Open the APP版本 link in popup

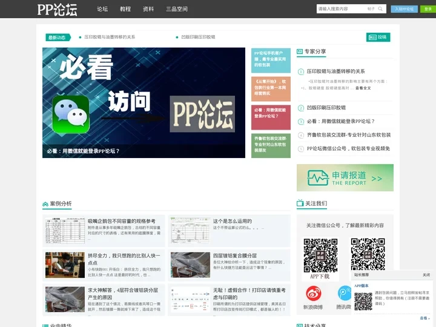tap(361, 286)
